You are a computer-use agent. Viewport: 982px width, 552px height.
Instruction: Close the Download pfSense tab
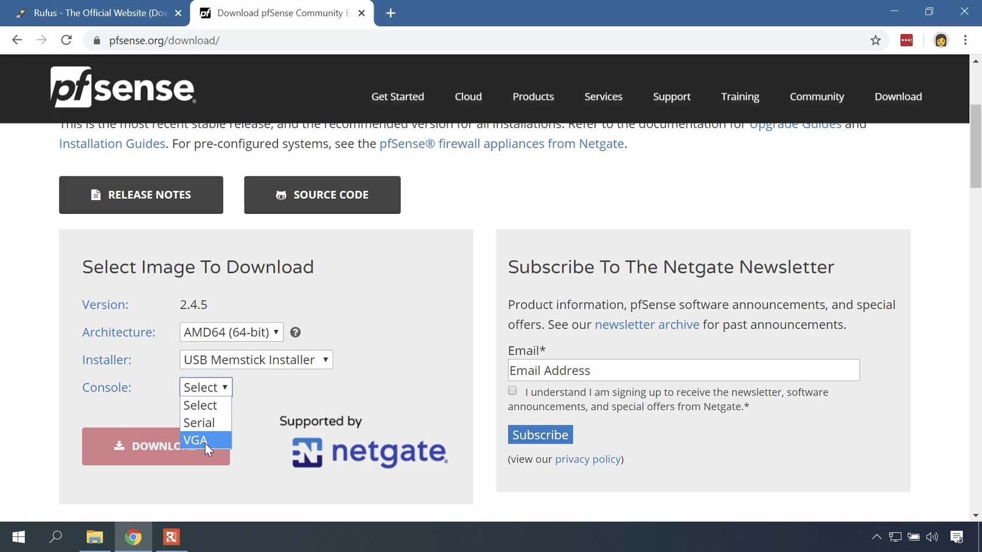(x=361, y=13)
